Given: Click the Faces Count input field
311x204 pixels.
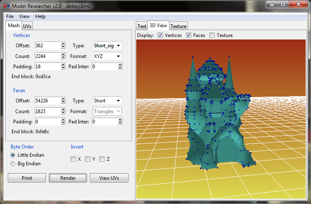Looking at the screenshot, I should pos(47,111).
